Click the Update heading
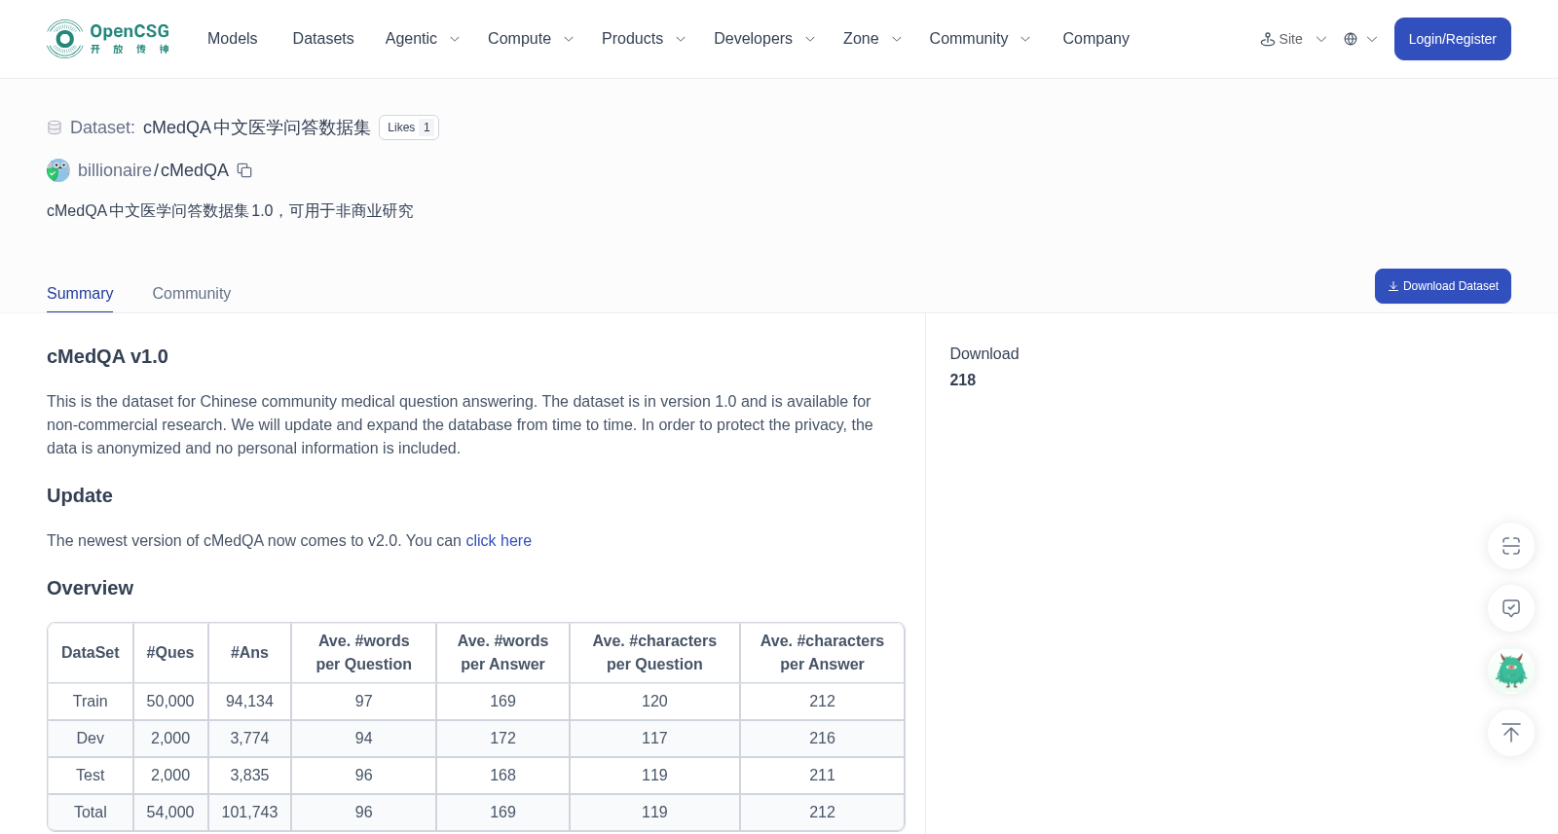 point(80,496)
